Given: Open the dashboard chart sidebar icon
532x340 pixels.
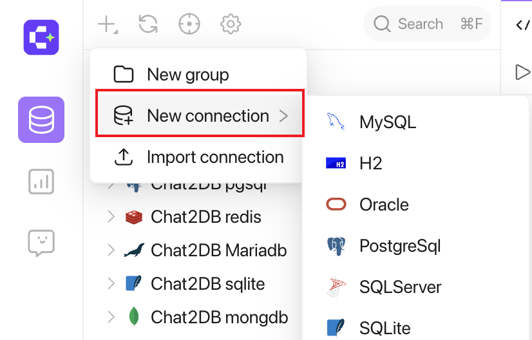Looking at the screenshot, I should click(41, 182).
